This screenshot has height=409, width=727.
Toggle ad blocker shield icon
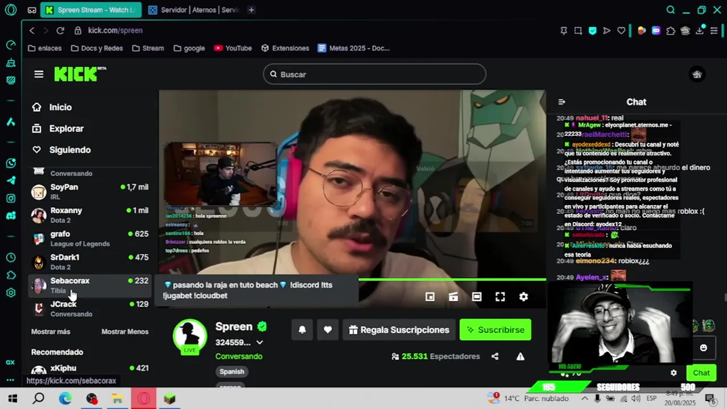pos(592,31)
